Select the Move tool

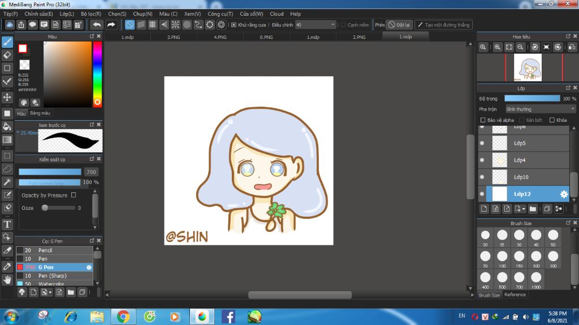pos(7,97)
